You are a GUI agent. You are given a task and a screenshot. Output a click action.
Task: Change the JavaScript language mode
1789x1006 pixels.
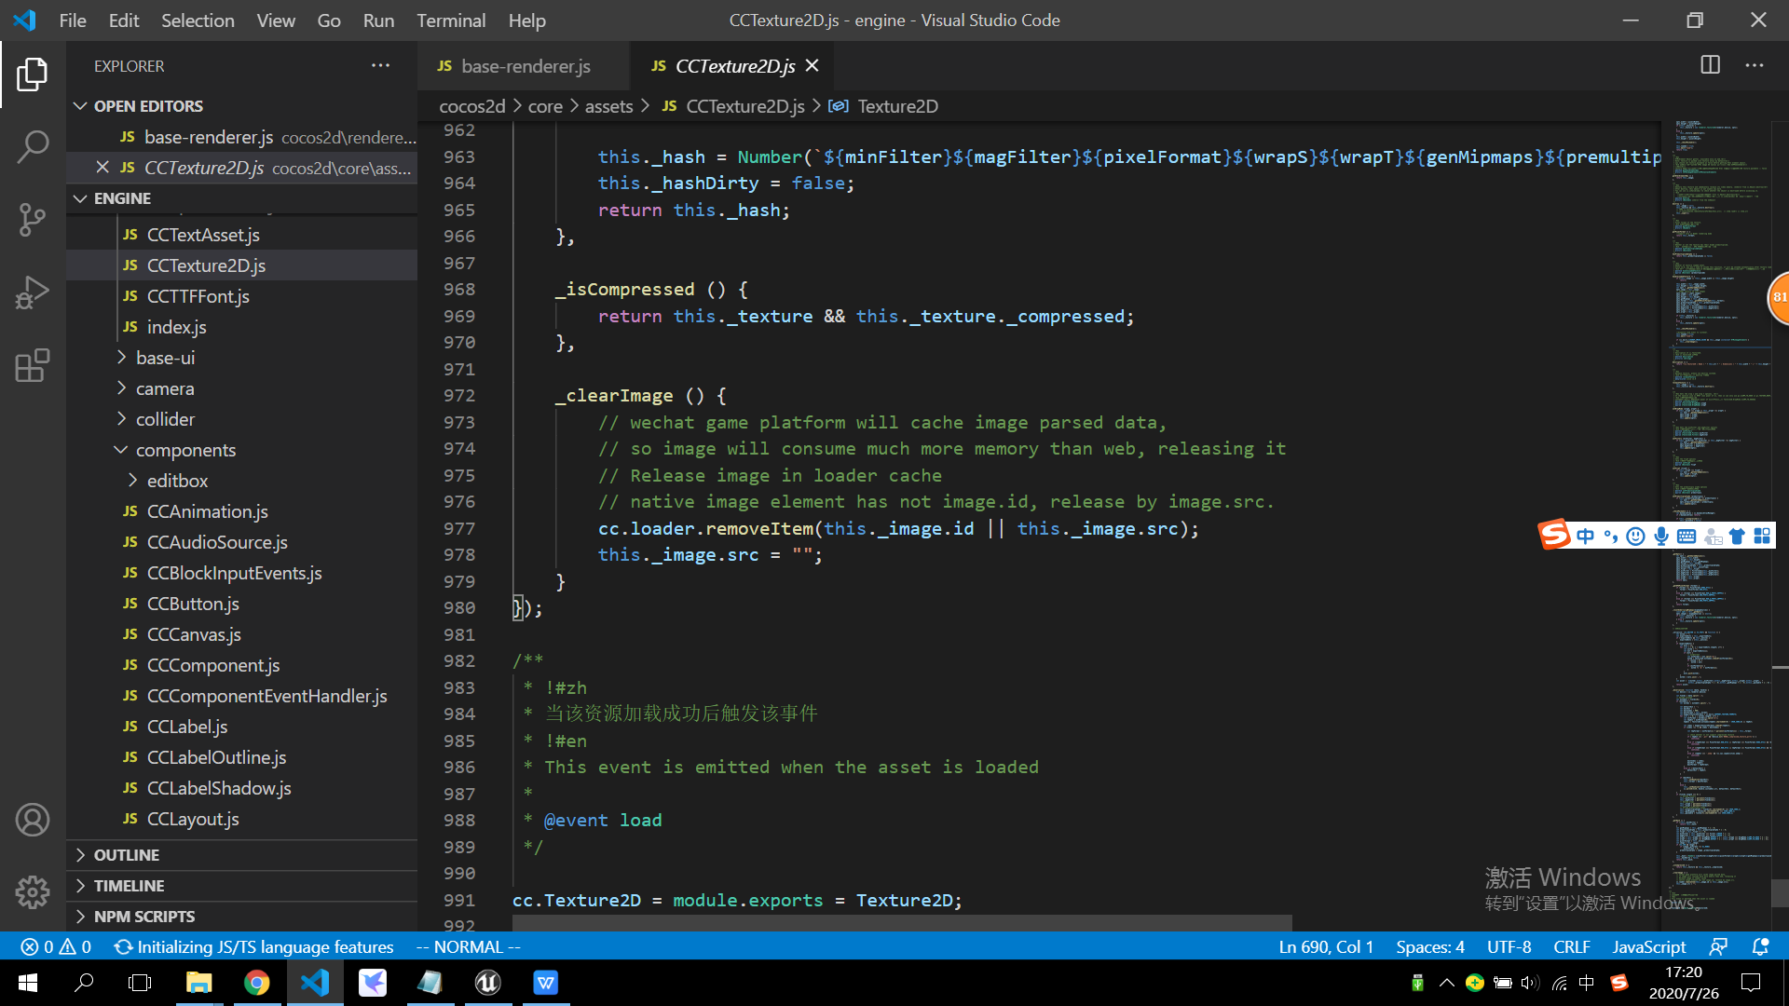(1648, 946)
